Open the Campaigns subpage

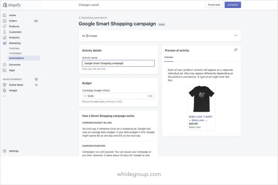(15, 53)
